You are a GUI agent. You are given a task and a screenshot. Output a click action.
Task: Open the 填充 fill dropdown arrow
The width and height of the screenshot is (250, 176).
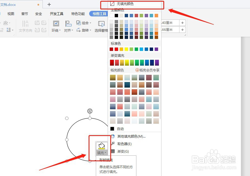(x=105, y=153)
